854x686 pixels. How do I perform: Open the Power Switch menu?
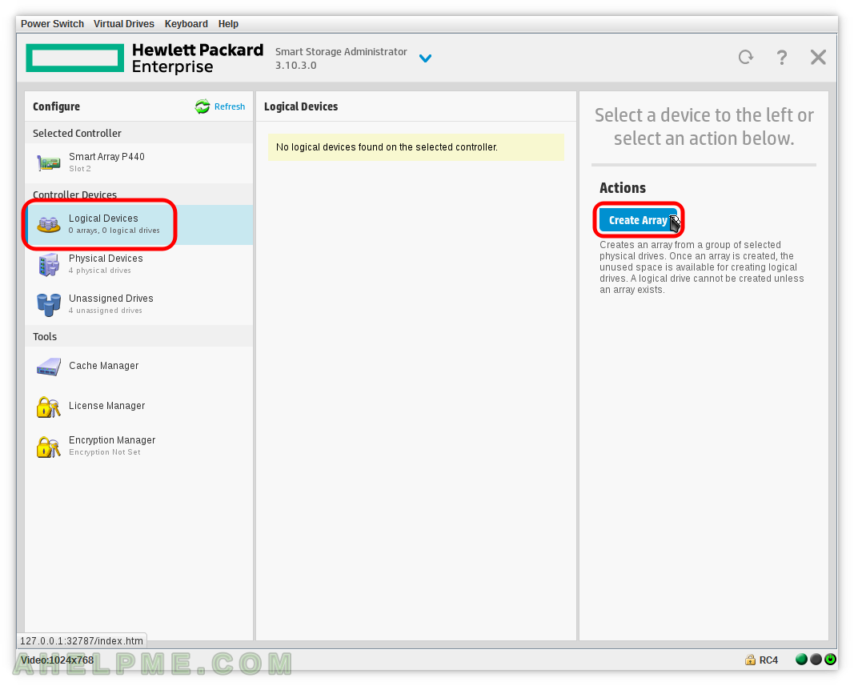(x=52, y=24)
